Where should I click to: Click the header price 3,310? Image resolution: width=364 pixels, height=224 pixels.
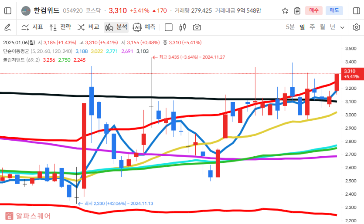118,10
